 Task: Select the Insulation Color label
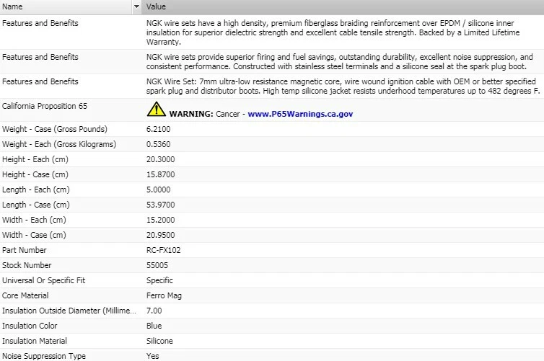coord(30,326)
